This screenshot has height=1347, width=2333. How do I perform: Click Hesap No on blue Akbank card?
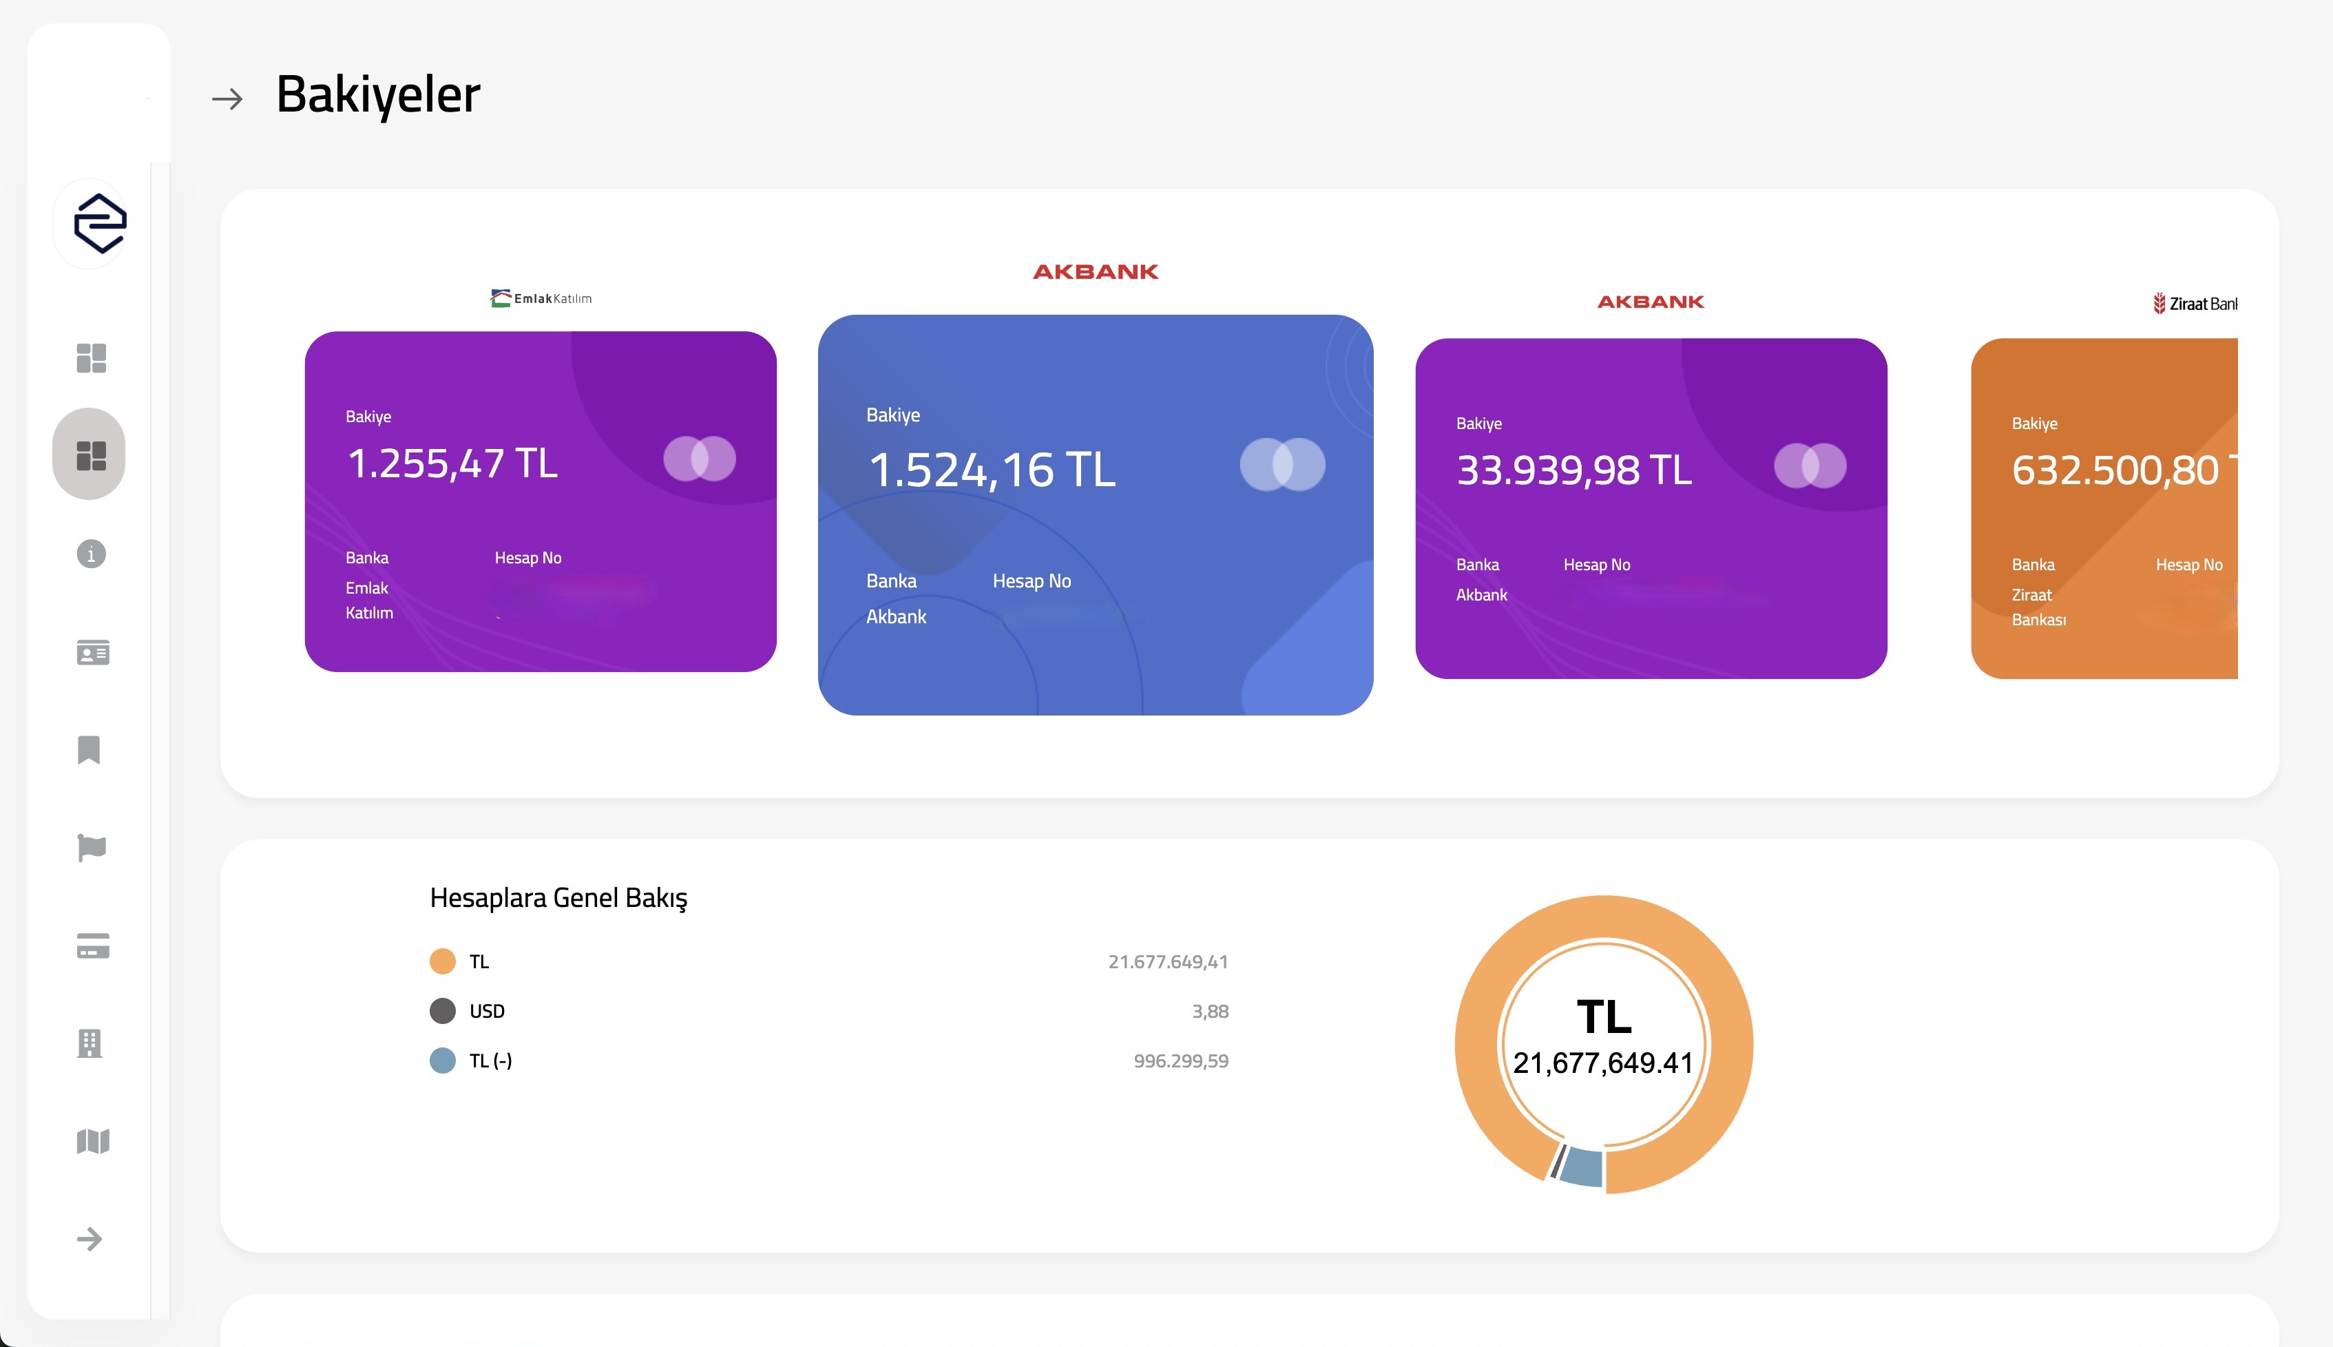click(1032, 581)
